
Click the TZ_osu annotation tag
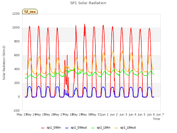[x=30, y=12]
